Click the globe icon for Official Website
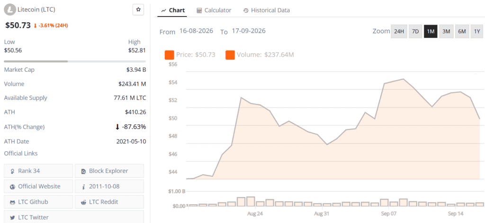The width and height of the screenshot is (485, 223). (13, 187)
